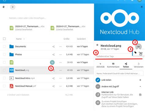
Task: Click the PDF icon for Nextcloud Manual
Action: pos(11,86)
